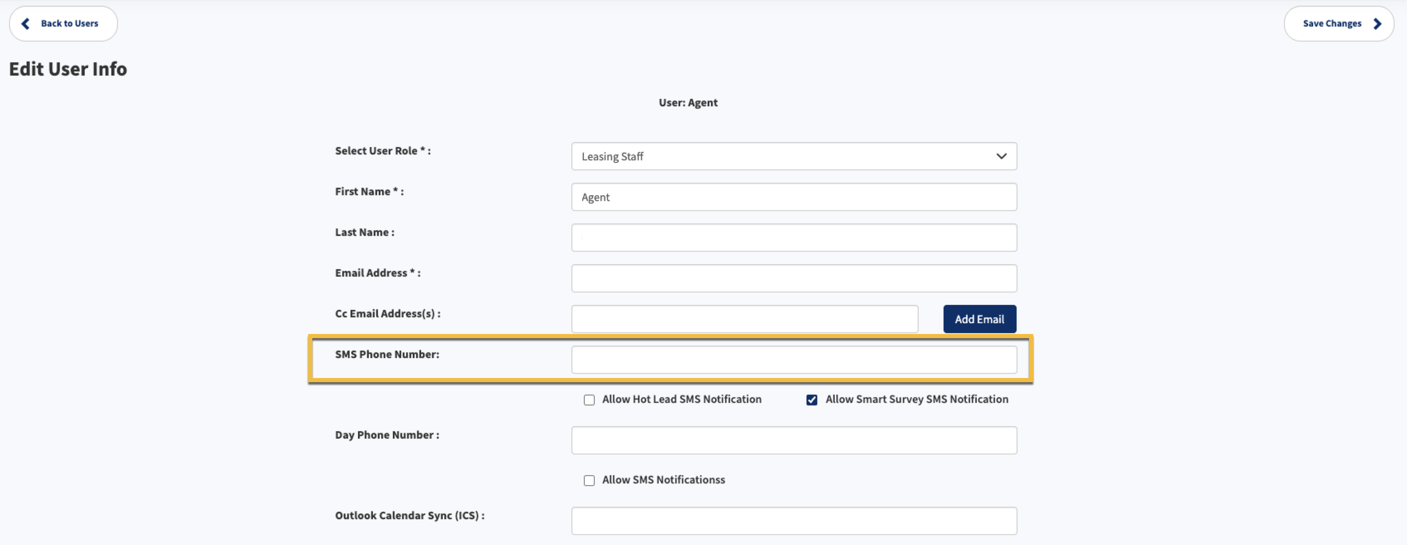The height and width of the screenshot is (545, 1407).
Task: Click the 'Select User Role * :' label
Action: point(382,151)
